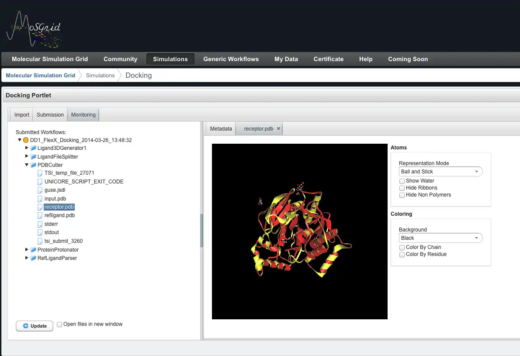Click the stderr file icon
Viewport: 520px width, 356px height.
[x=40, y=224]
